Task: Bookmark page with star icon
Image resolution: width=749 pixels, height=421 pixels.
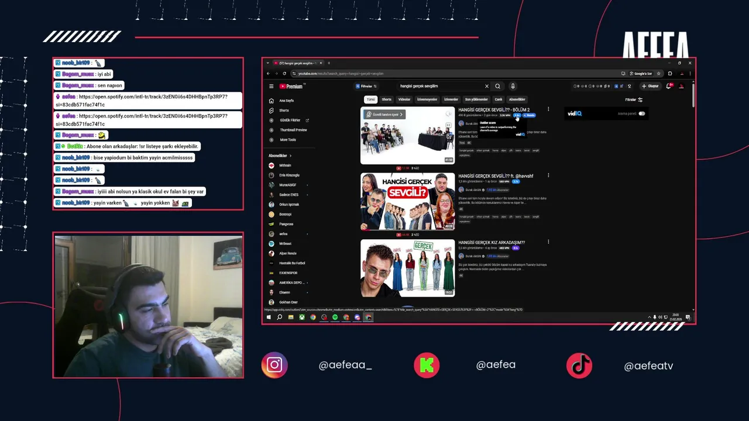Action: tap(659, 74)
